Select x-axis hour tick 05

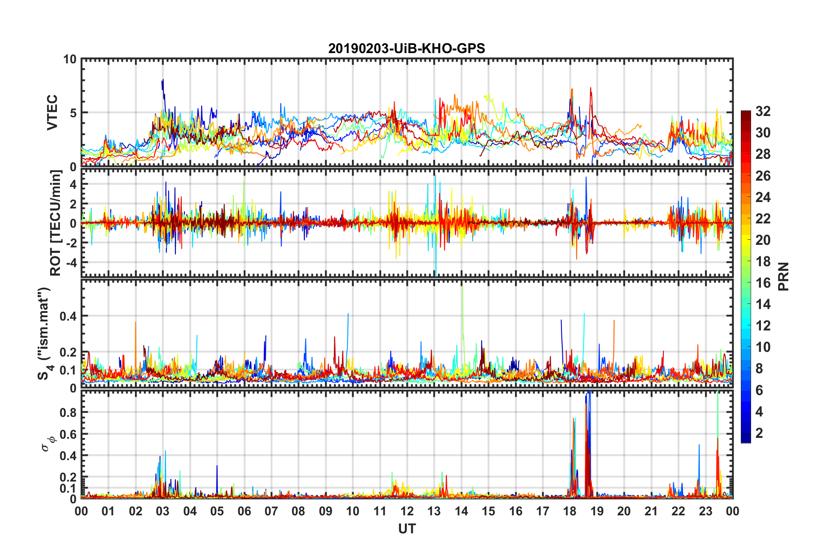coord(217,511)
